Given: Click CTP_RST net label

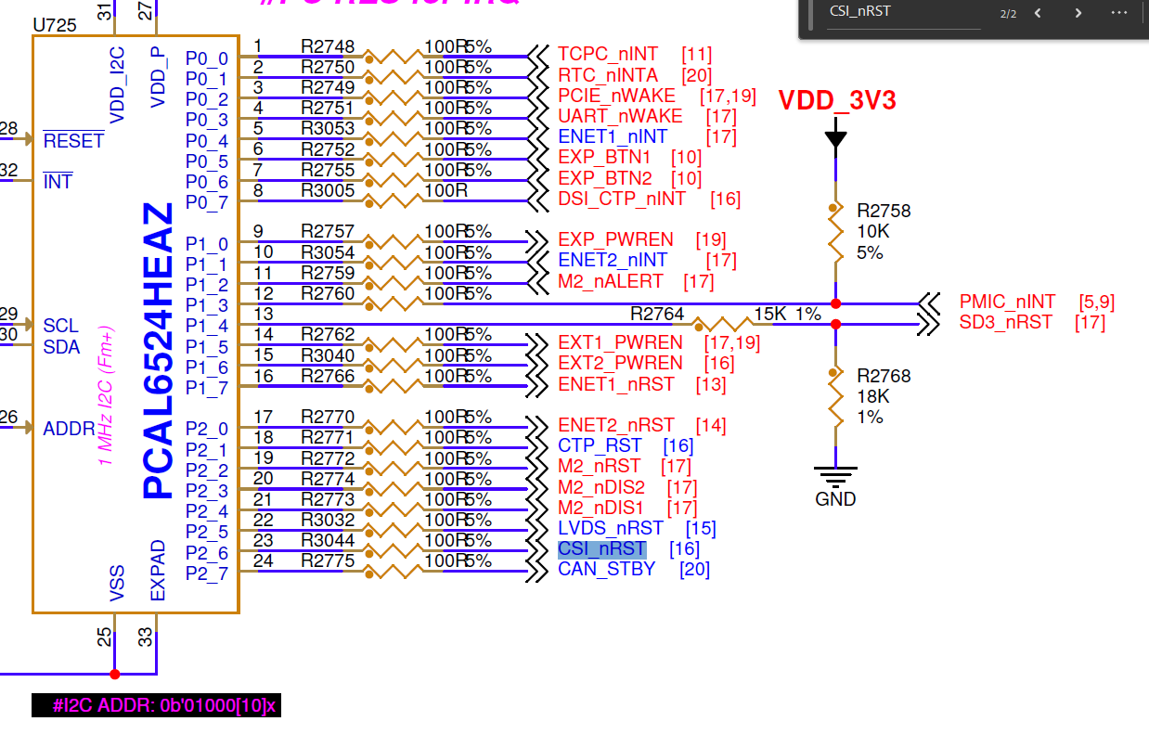Looking at the screenshot, I should click(x=600, y=446).
